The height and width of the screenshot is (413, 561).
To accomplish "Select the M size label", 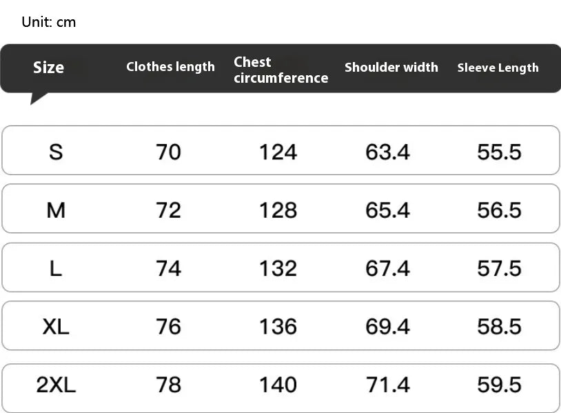I will [x=56, y=210].
